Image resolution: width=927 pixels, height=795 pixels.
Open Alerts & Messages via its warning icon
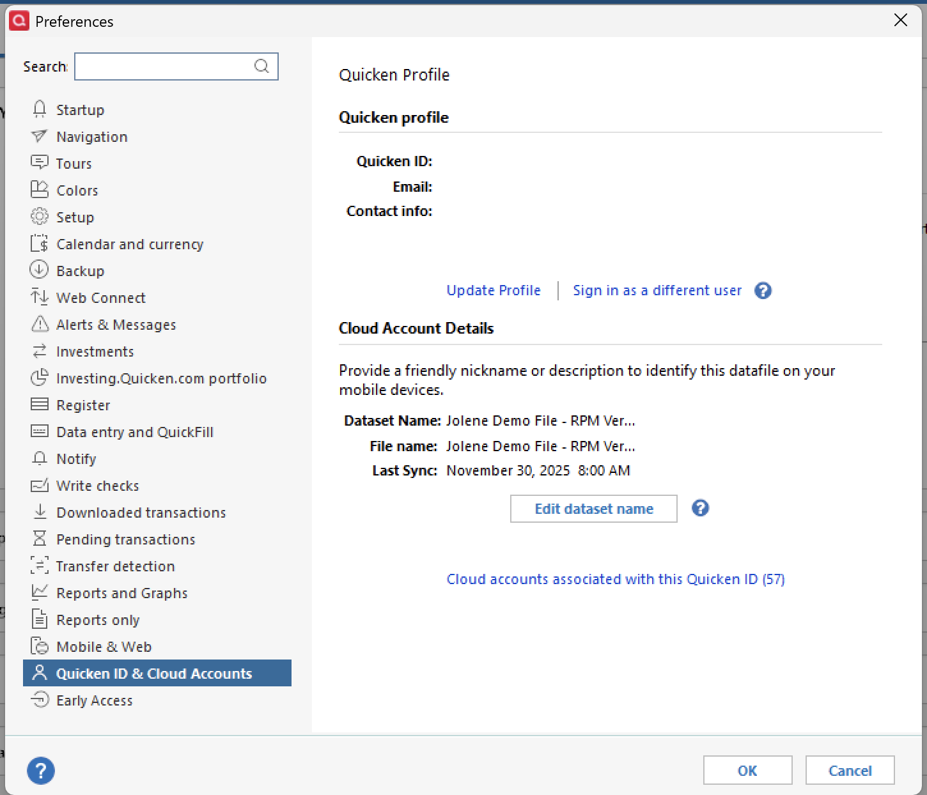(x=40, y=324)
